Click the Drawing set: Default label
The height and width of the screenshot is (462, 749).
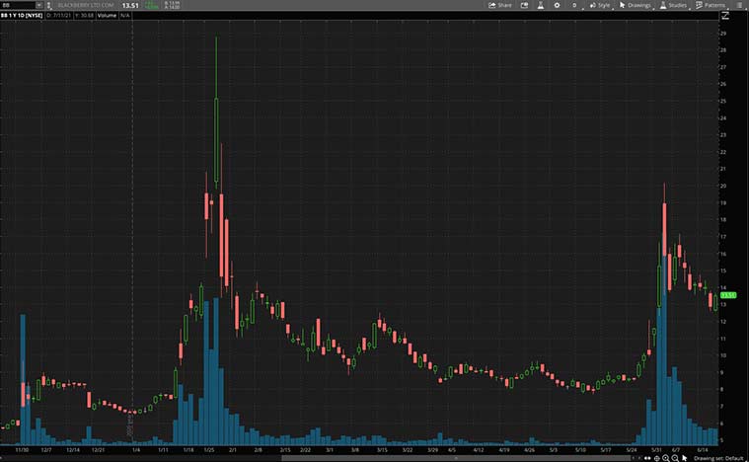[718, 458]
